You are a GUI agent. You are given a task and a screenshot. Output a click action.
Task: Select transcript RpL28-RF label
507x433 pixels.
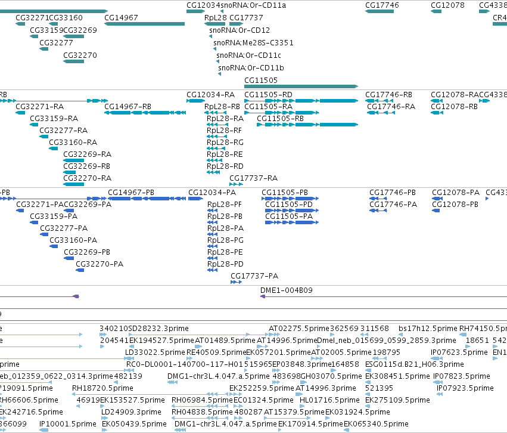coord(224,131)
